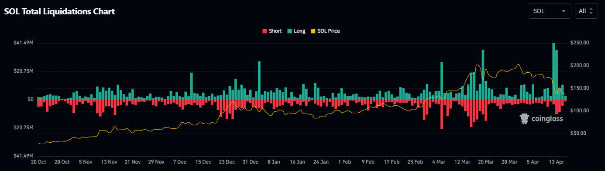605x171 pixels.
Task: Click the 20 Oct date label
Action: pyautogui.click(x=38, y=162)
